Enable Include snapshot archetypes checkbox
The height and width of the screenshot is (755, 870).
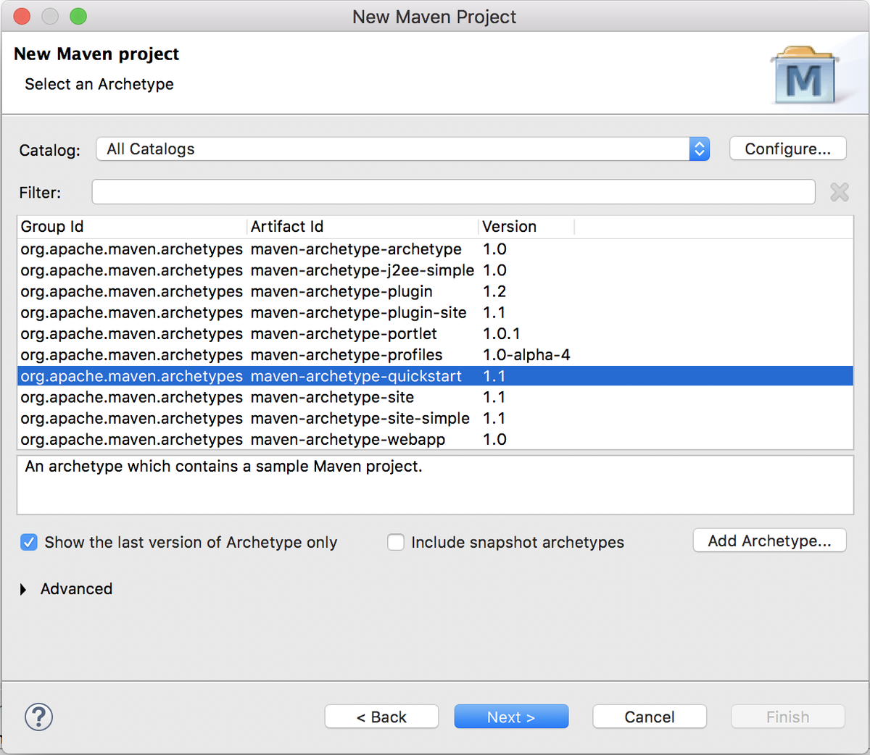(x=396, y=542)
